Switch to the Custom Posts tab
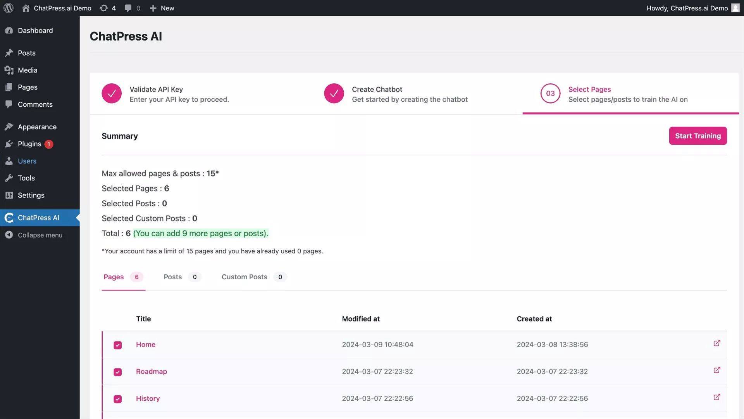The width and height of the screenshot is (744, 419). point(245,277)
